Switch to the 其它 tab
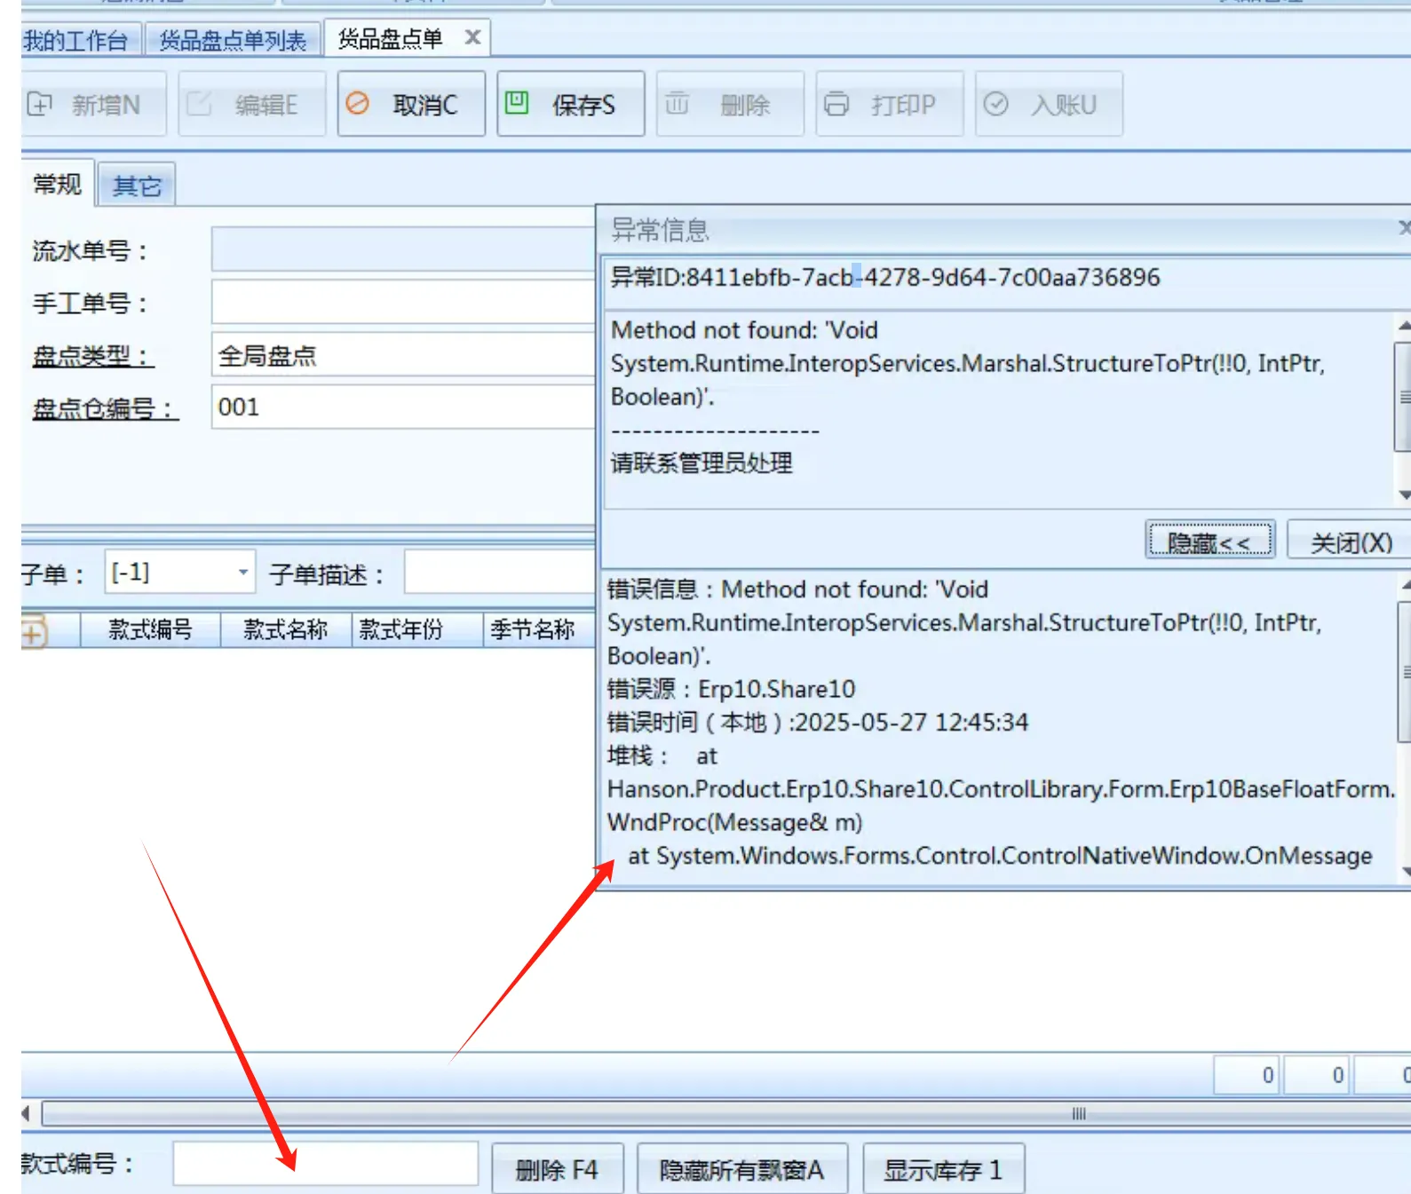This screenshot has height=1194, width=1411. click(x=137, y=186)
